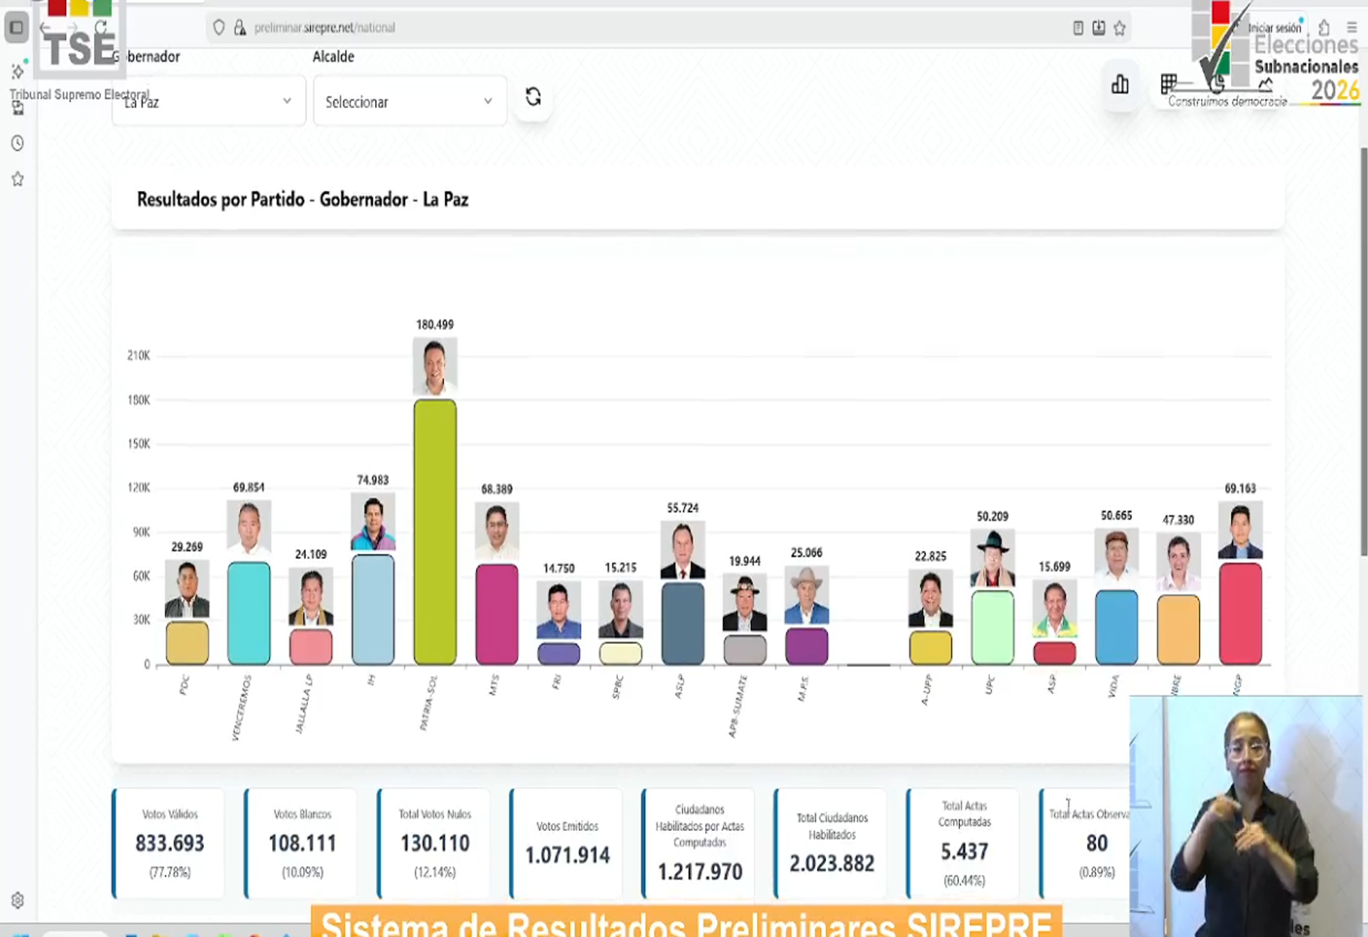Switch to table grid view
1368x937 pixels.
(x=1168, y=84)
